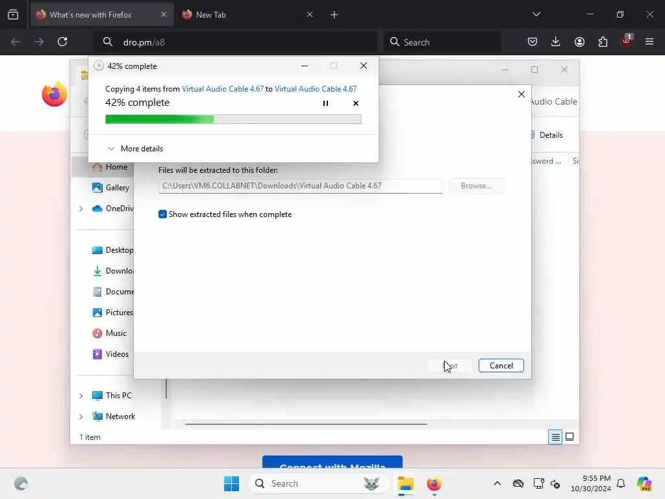The height and width of the screenshot is (499, 665).
Task: Open Firefox Extensions menu
Action: coord(603,42)
